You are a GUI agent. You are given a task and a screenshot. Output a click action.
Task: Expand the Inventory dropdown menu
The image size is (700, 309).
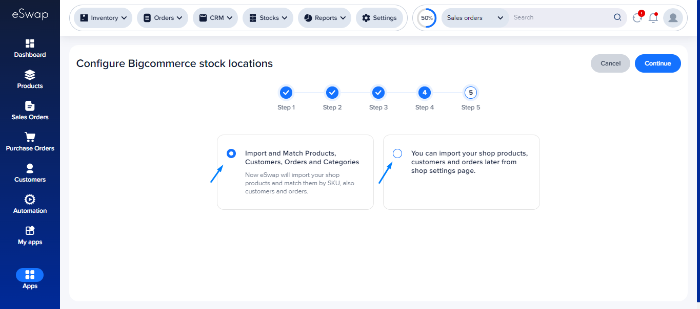point(103,18)
